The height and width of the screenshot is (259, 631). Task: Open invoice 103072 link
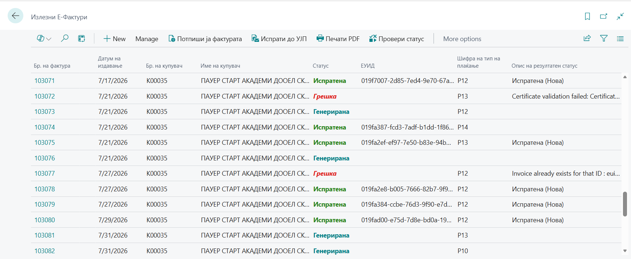point(44,96)
